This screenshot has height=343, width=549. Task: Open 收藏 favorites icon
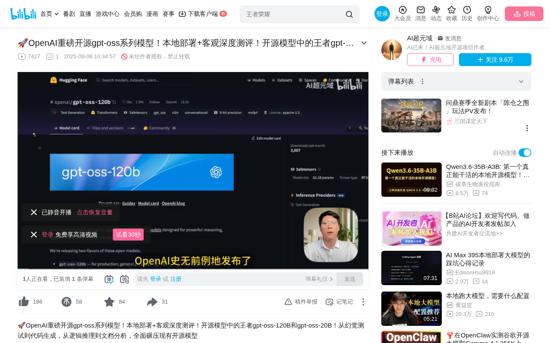pyautogui.click(x=452, y=14)
